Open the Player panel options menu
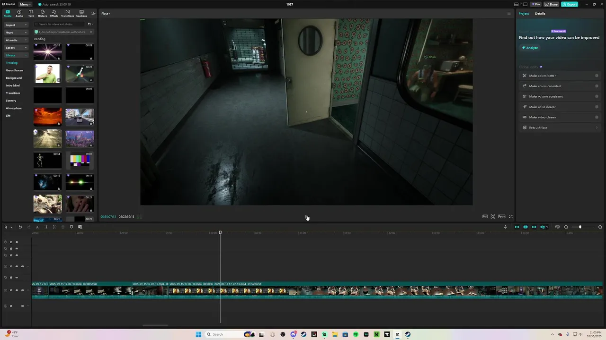The image size is (606, 340). [x=509, y=14]
